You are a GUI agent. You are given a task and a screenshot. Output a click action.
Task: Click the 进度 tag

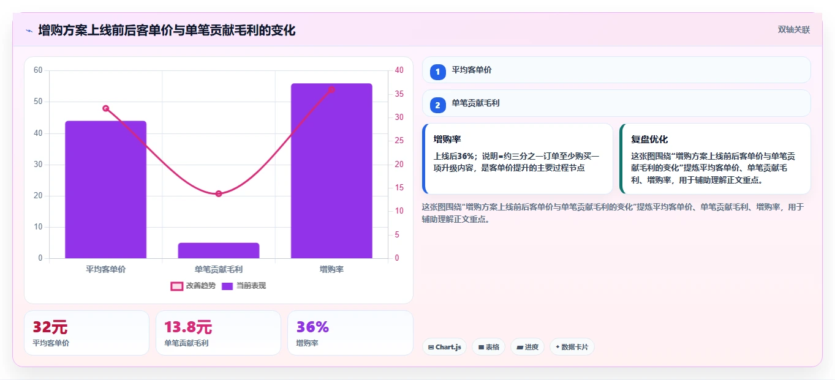tap(527, 347)
